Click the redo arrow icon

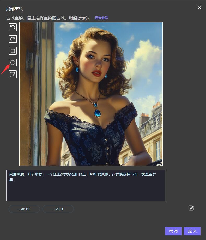click(13, 39)
